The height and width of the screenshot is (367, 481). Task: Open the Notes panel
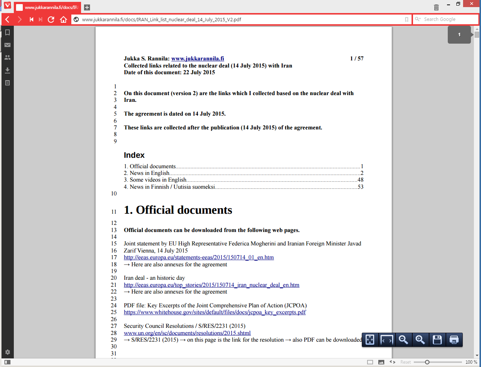pyautogui.click(x=7, y=83)
